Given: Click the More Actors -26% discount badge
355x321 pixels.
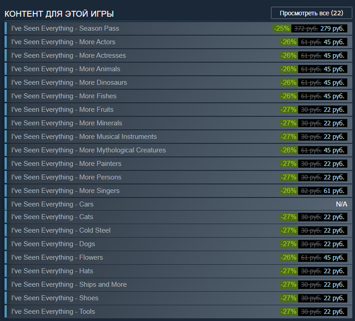Looking at the screenshot, I should pos(289,42).
